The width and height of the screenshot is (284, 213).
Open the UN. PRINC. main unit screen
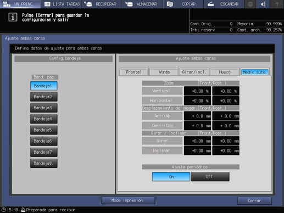[20, 4]
